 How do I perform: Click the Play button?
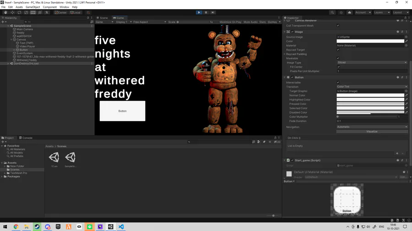(199, 12)
